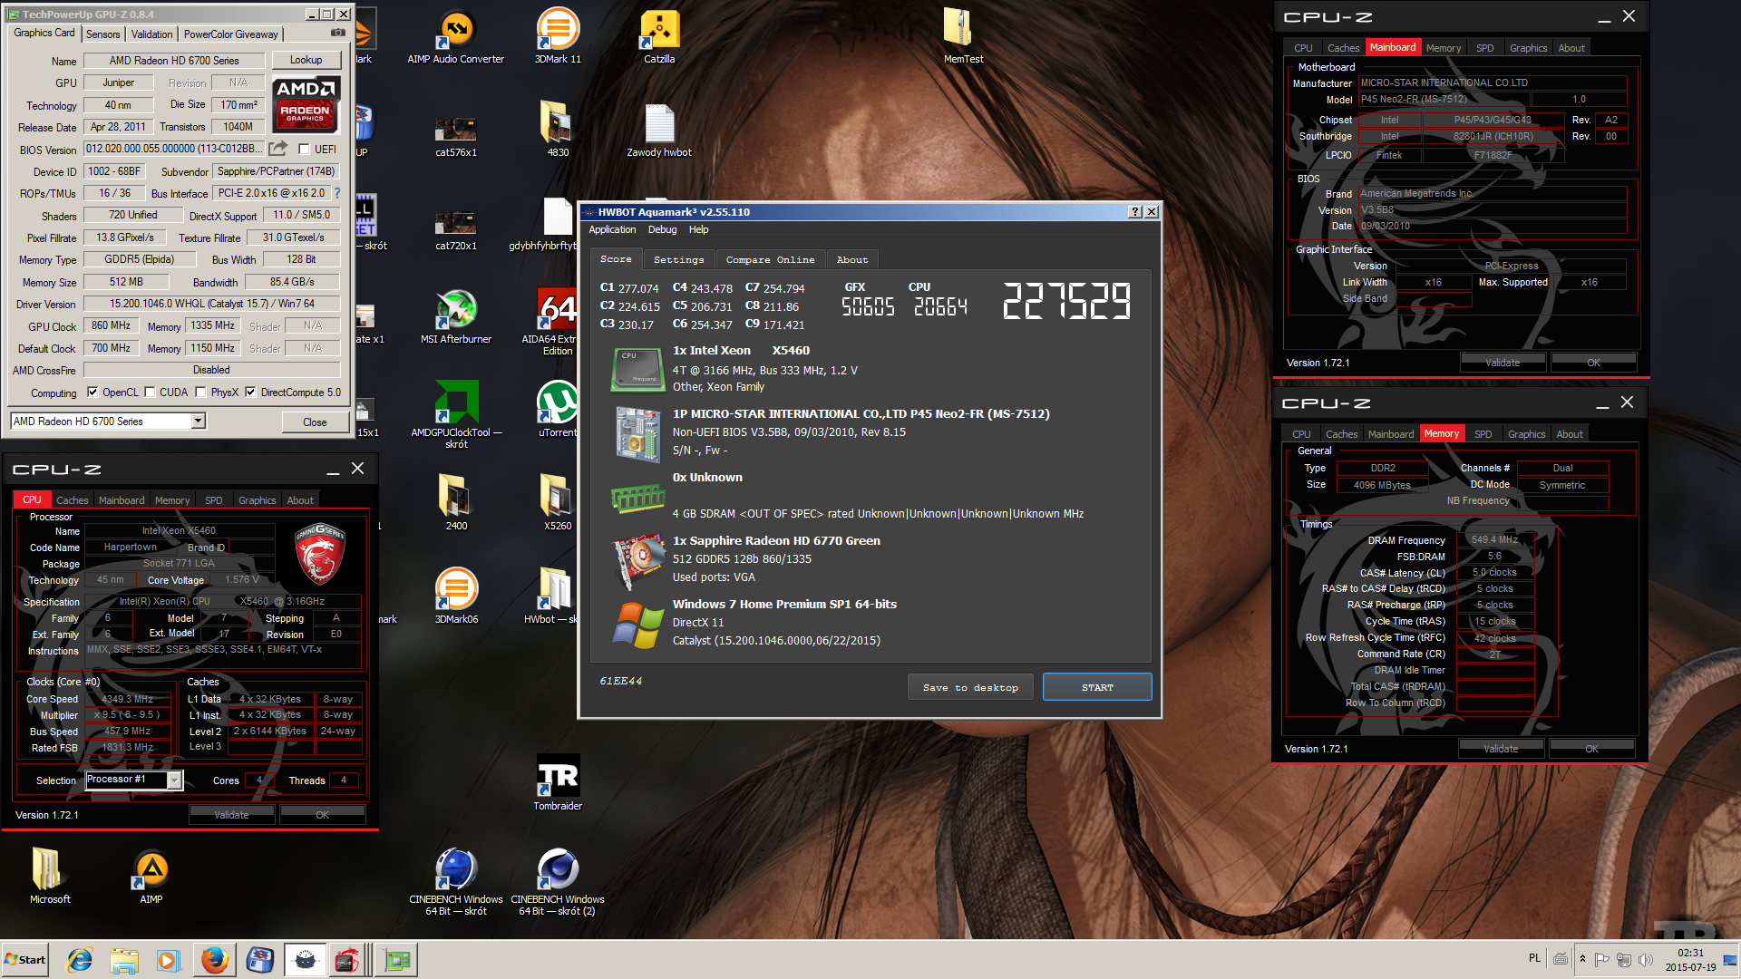
Task: Switch to SPD tab in Mainboard CPU-Z window
Action: pos(1484,48)
